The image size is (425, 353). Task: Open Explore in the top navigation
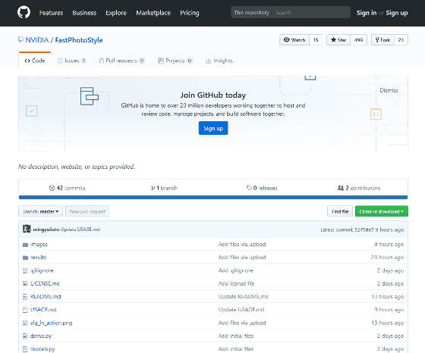pos(116,13)
